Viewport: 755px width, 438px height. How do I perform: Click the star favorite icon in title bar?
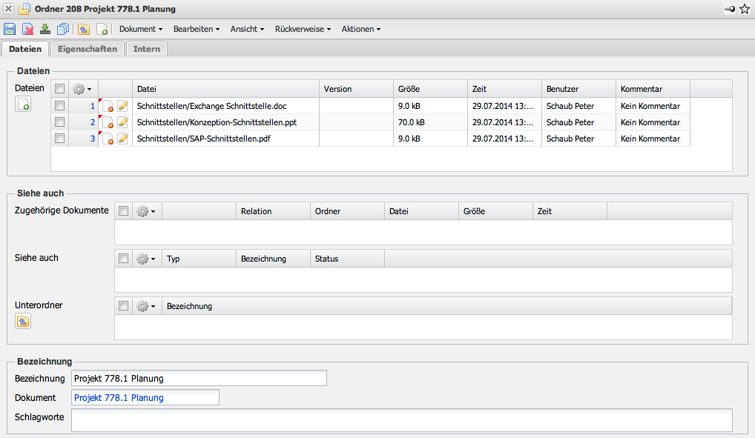745,9
